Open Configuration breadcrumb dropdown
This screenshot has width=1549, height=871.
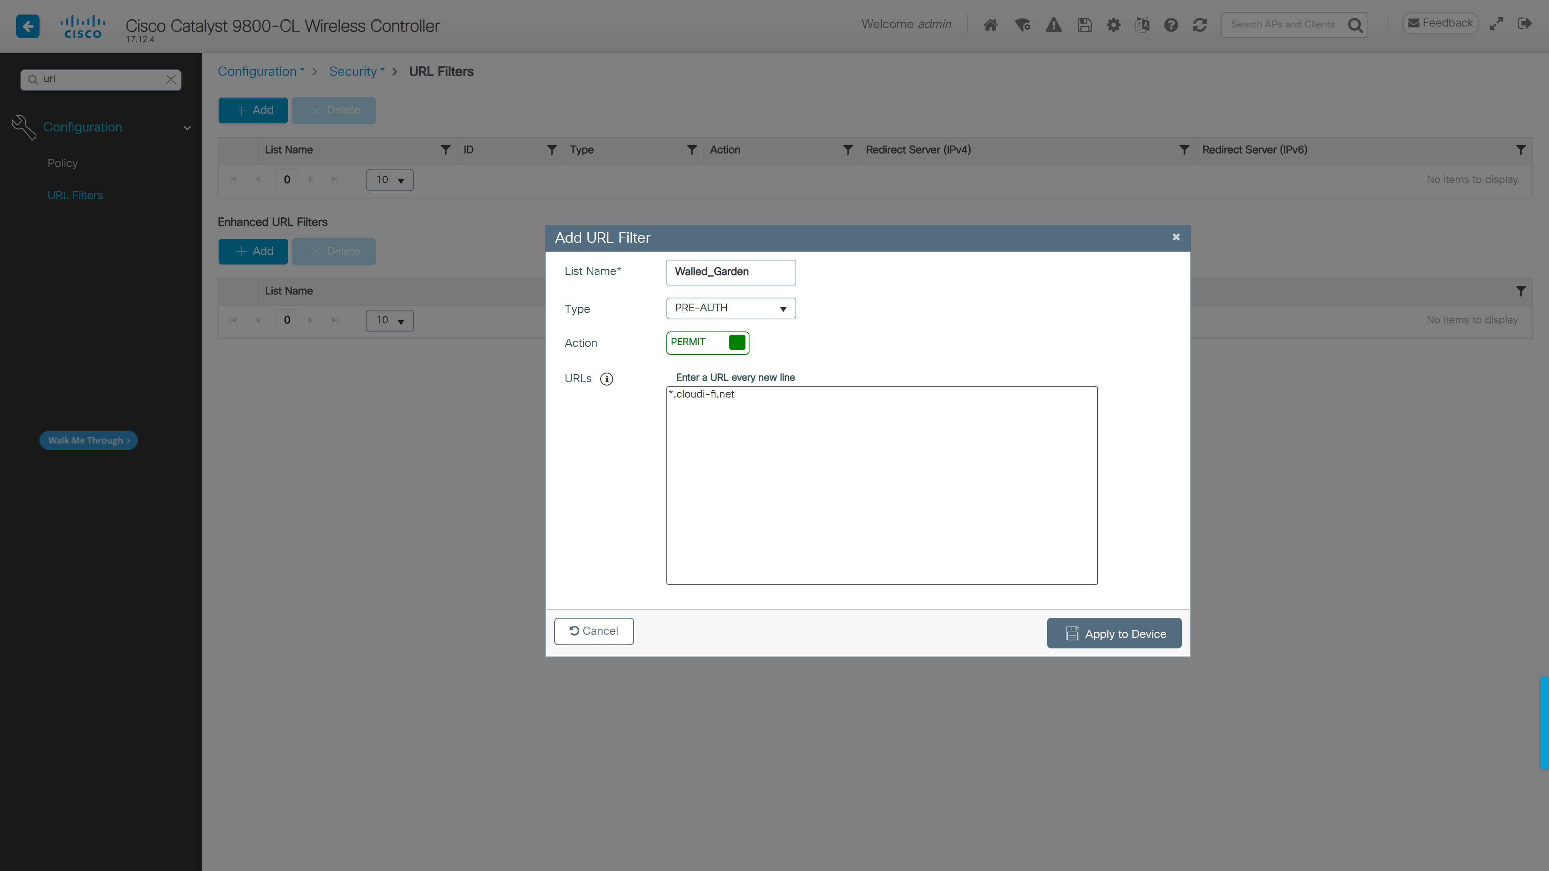(260, 71)
